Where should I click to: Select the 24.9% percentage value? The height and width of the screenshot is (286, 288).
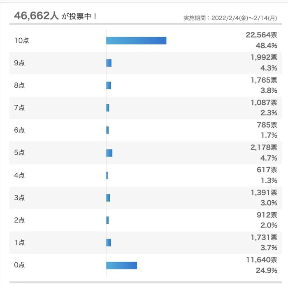pyautogui.click(x=267, y=271)
